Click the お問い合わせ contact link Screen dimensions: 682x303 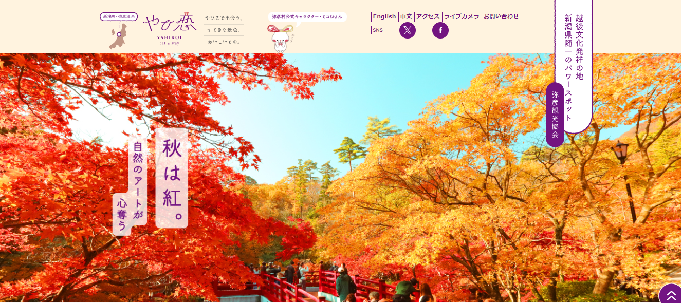pyautogui.click(x=501, y=16)
